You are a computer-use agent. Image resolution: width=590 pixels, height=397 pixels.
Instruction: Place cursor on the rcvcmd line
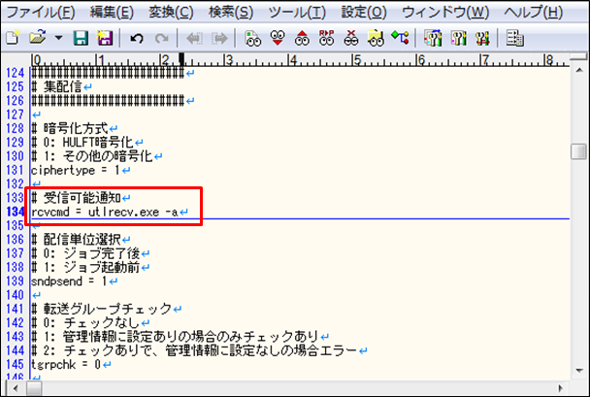107,212
